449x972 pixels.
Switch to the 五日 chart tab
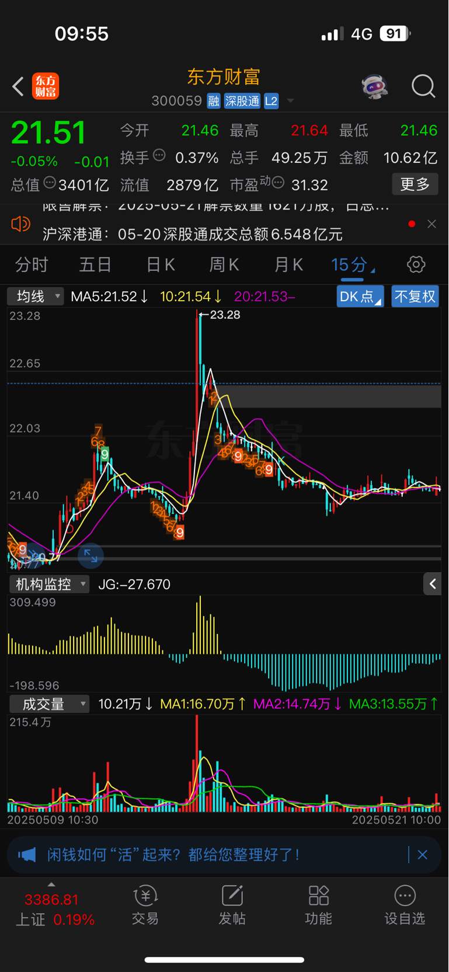(95, 265)
